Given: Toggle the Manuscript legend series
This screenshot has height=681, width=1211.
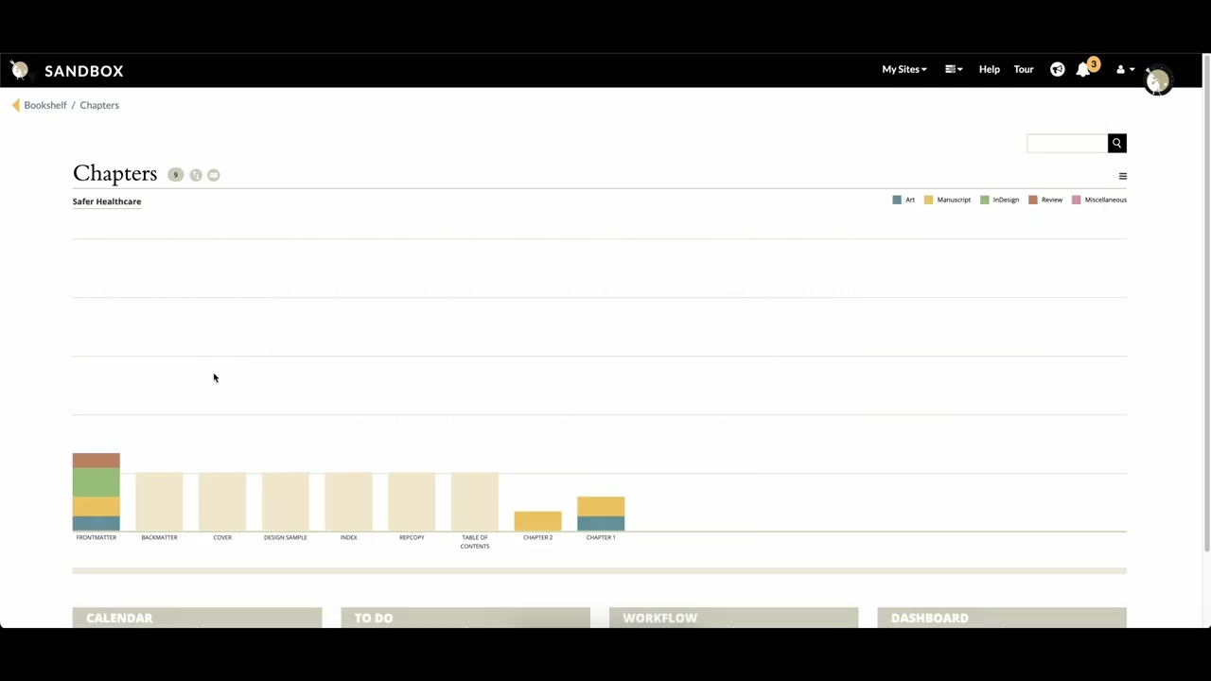Looking at the screenshot, I should (x=947, y=200).
